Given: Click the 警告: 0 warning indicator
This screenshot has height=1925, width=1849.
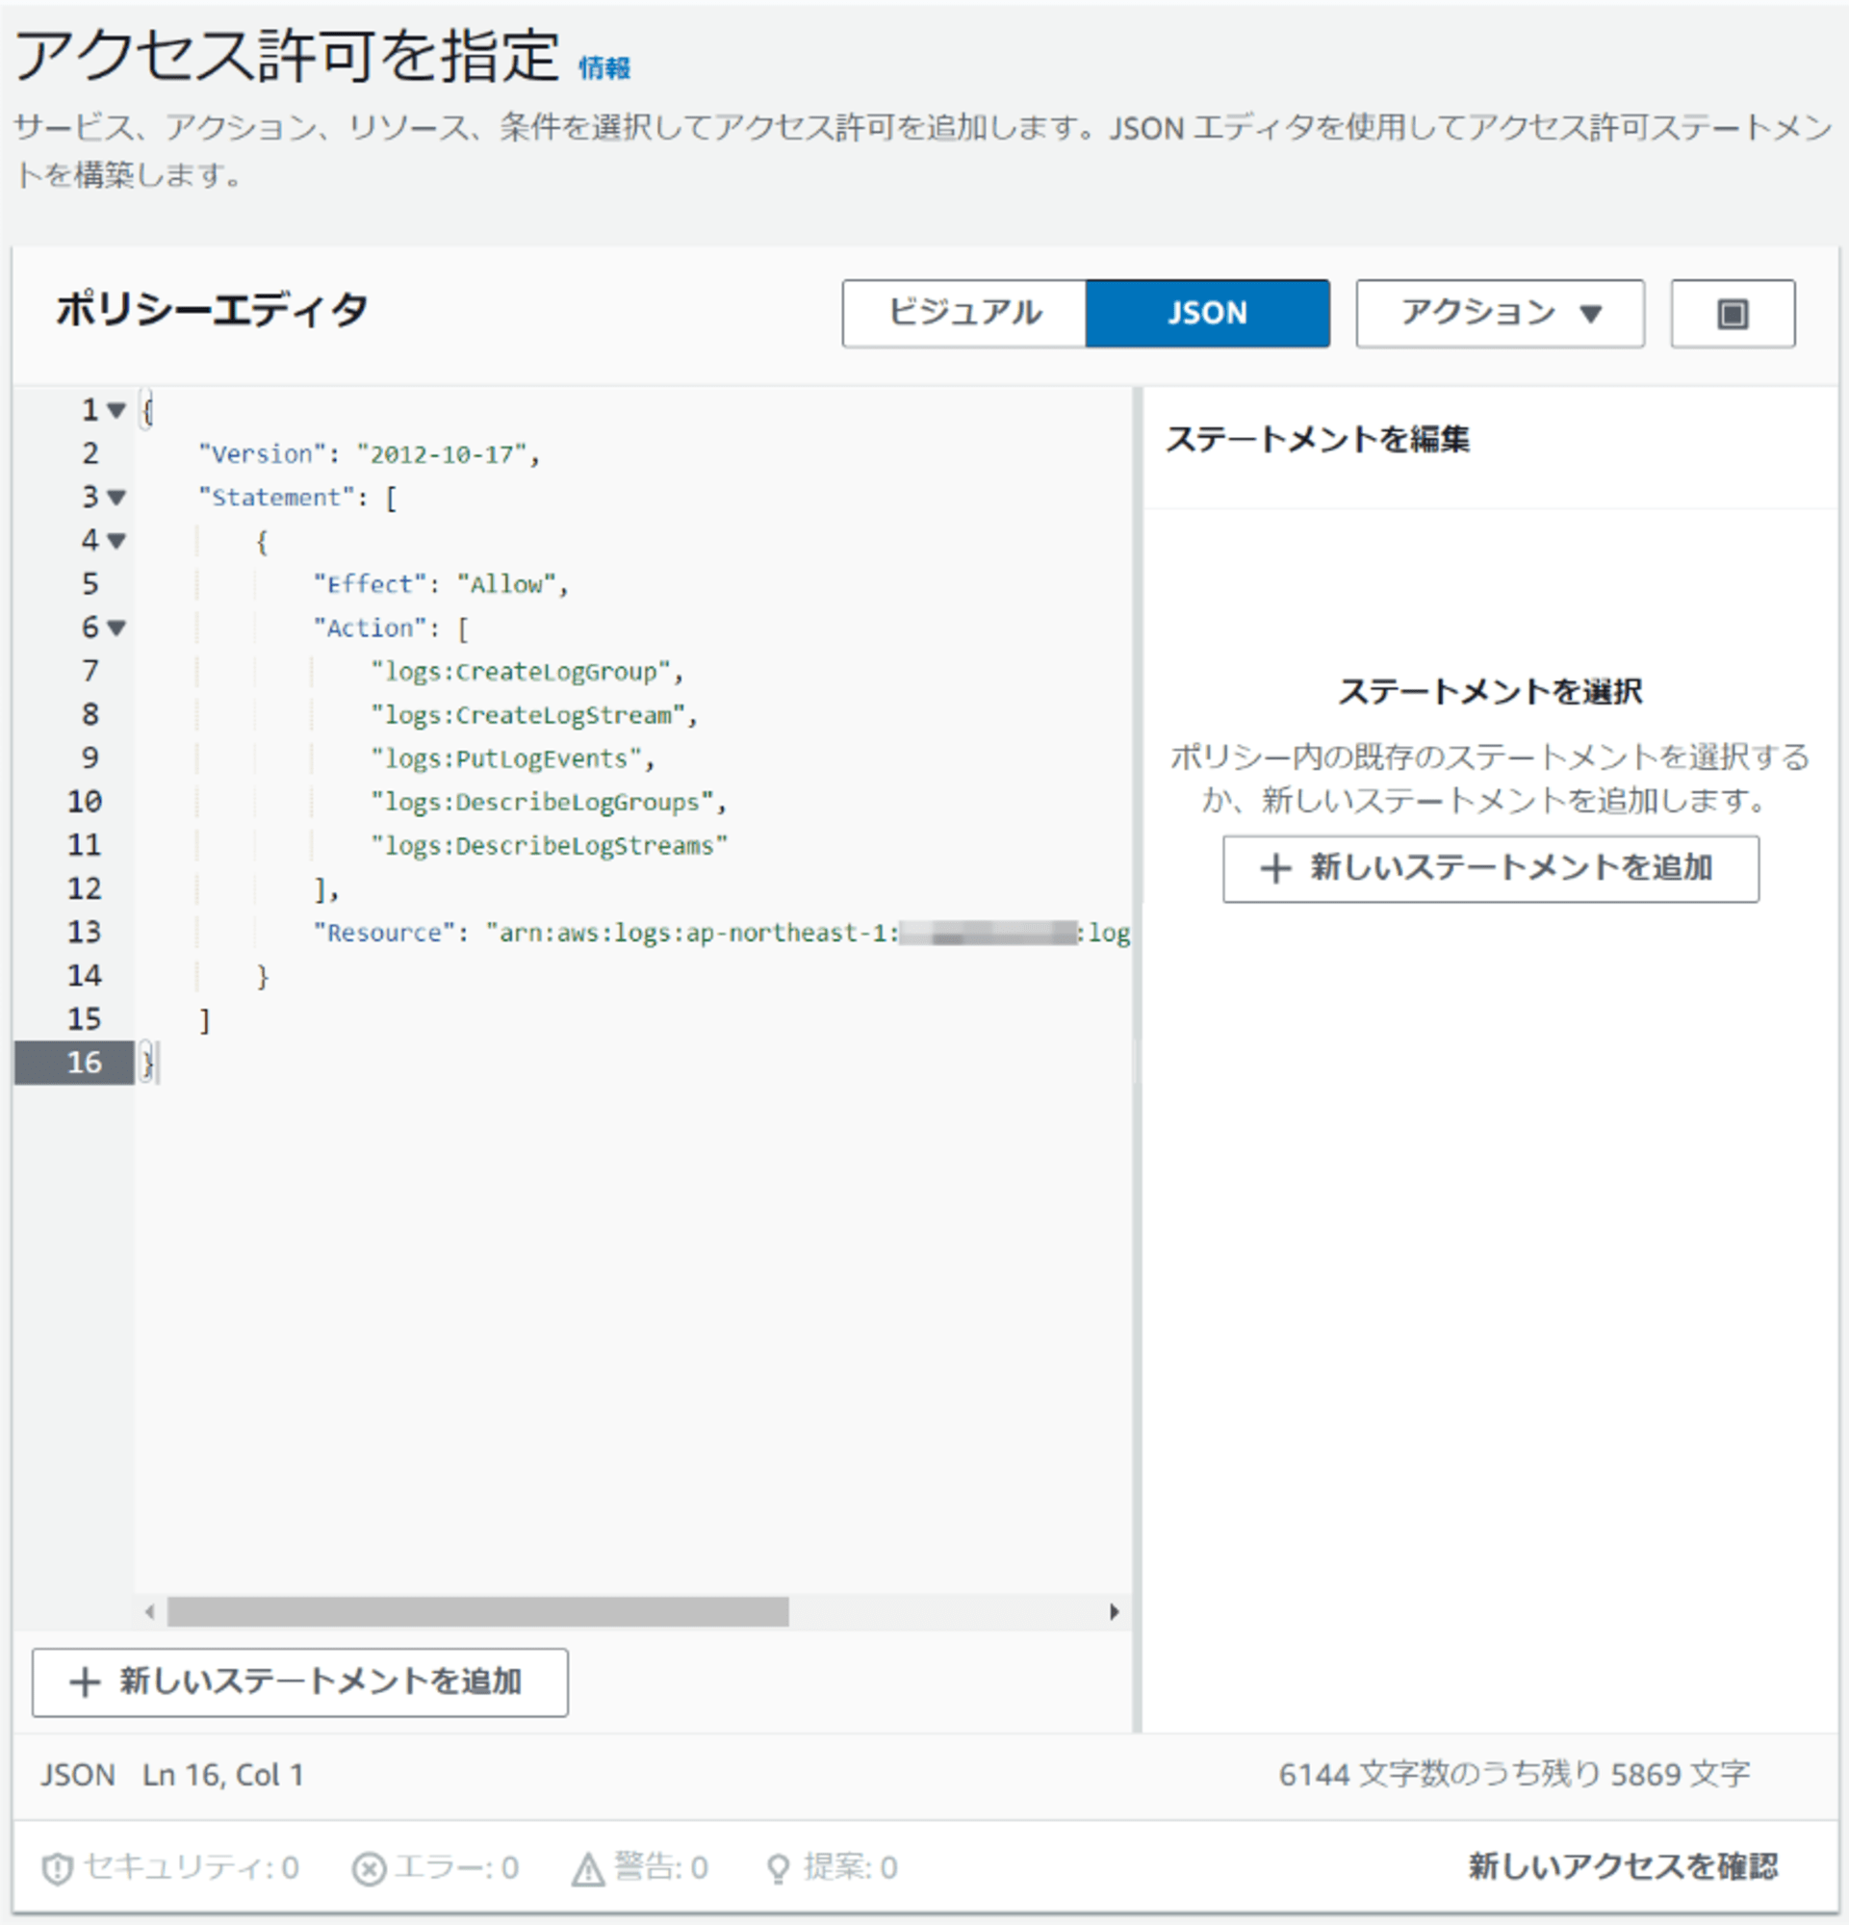Looking at the screenshot, I should [640, 1867].
